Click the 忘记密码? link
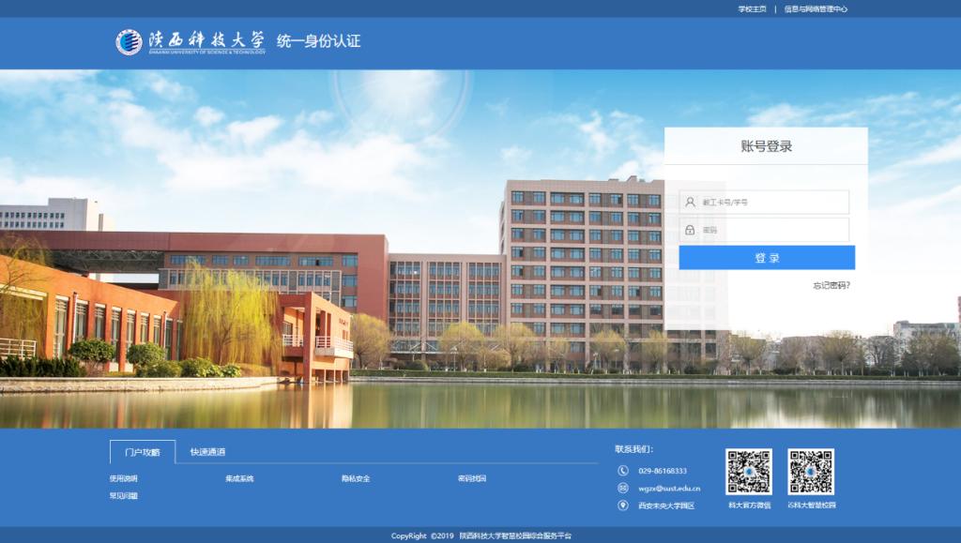This screenshot has height=543, width=961. click(831, 285)
